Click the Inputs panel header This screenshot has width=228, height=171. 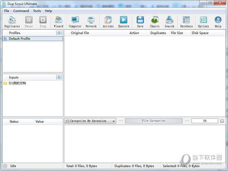coord(33,77)
